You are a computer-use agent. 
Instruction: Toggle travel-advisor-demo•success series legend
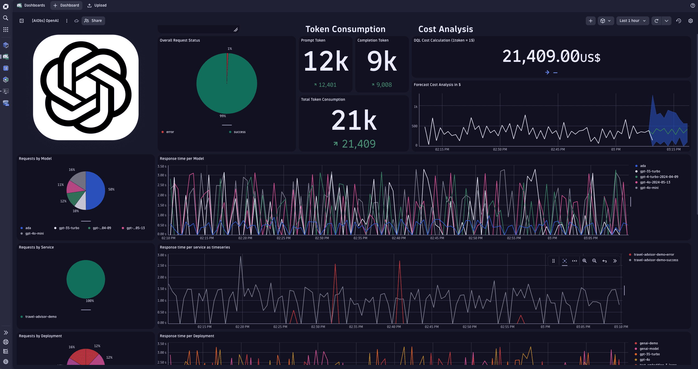(x=654, y=260)
